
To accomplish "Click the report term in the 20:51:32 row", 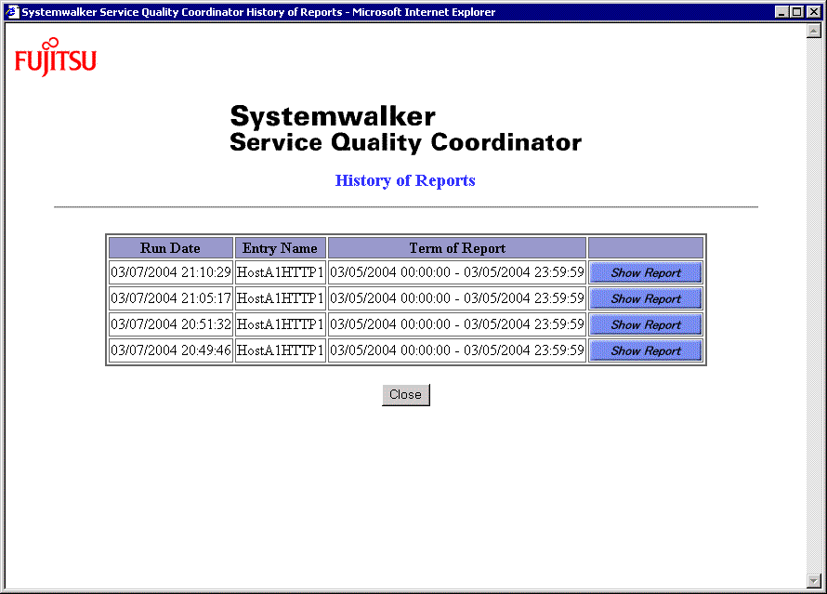I will (x=457, y=324).
